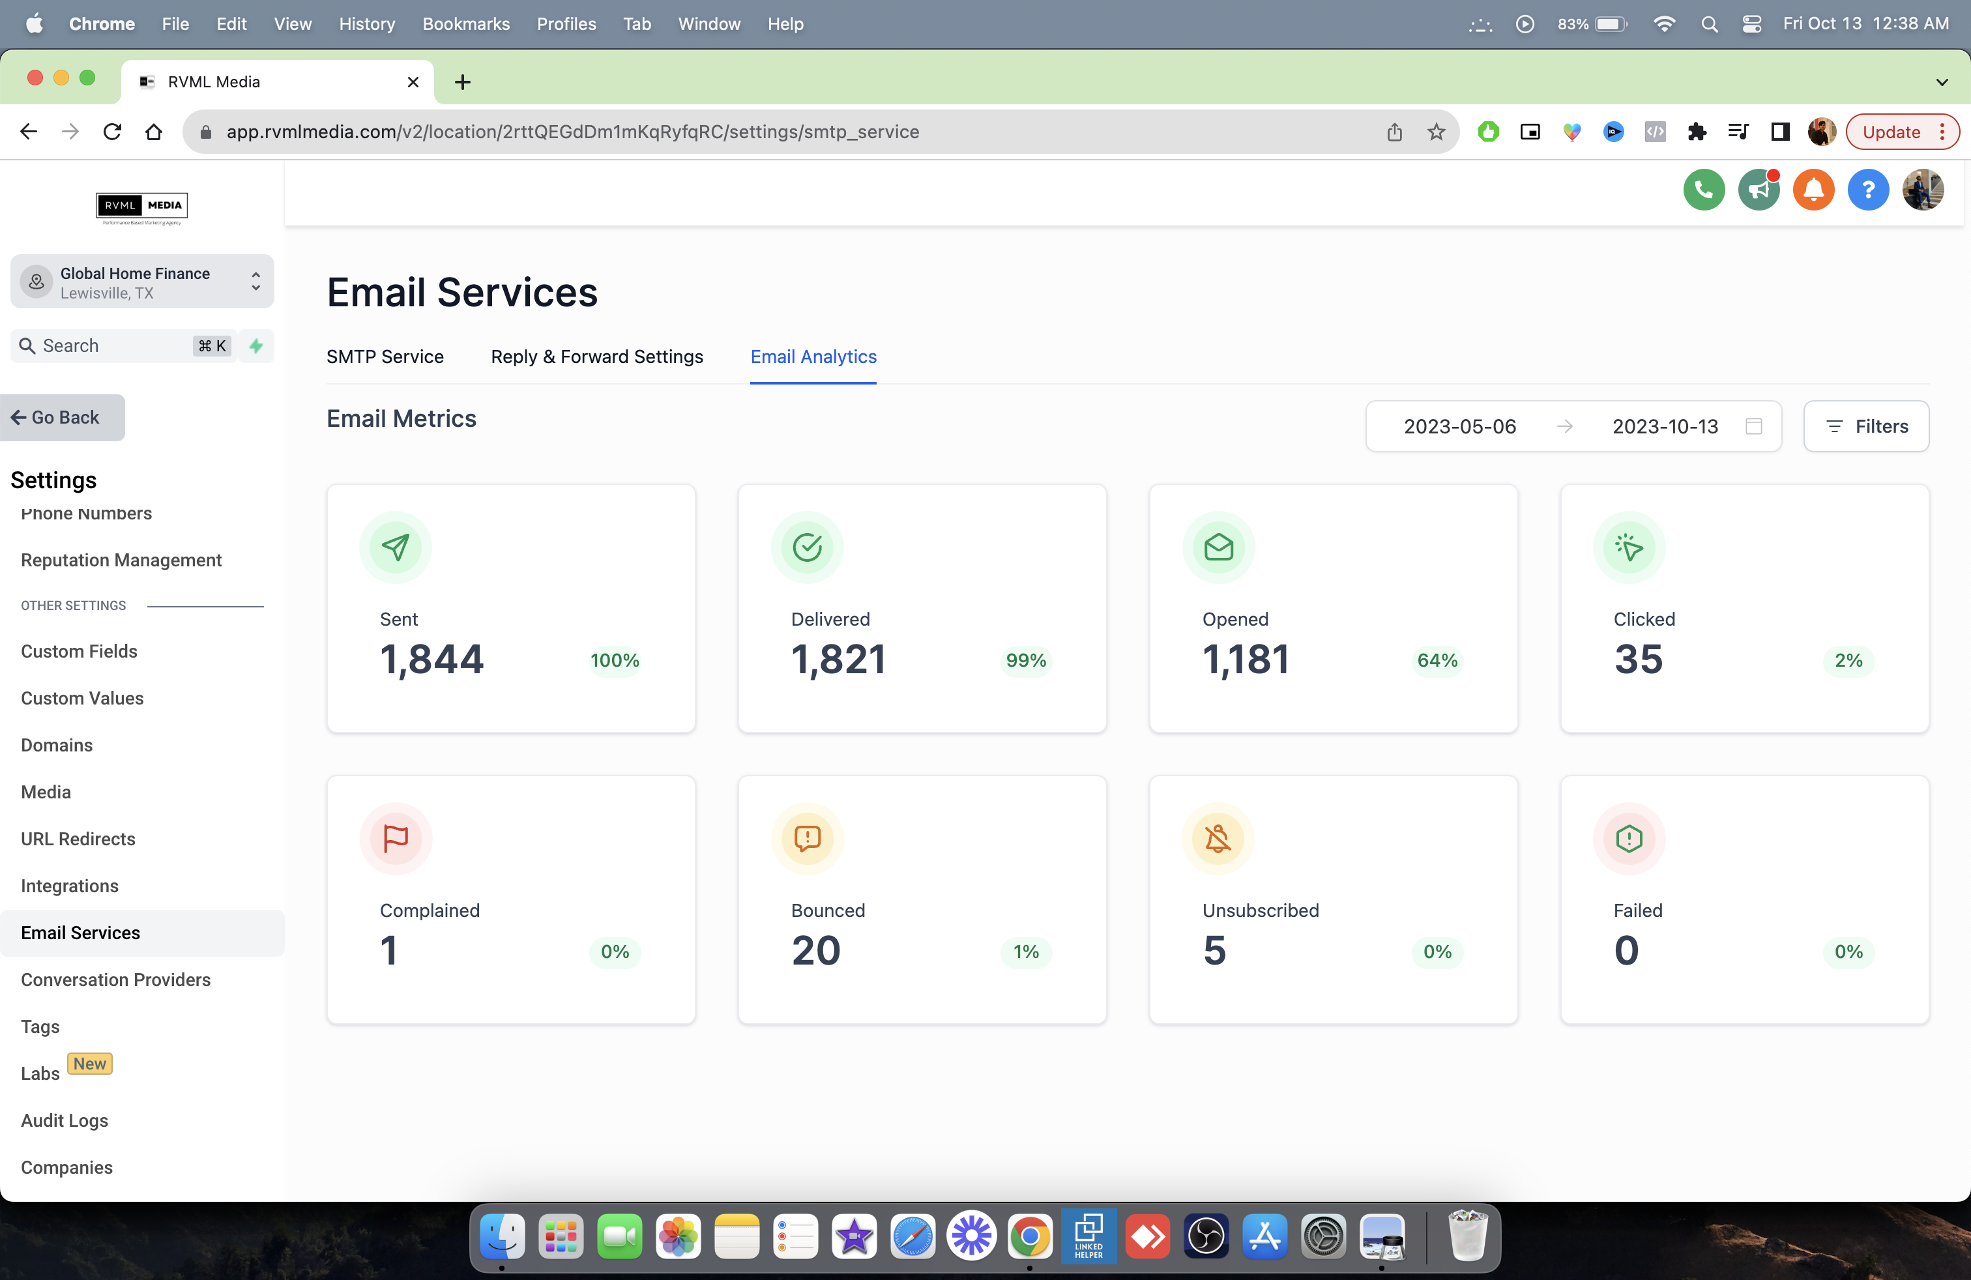
Task: Open Integrations settings
Action: pyautogui.click(x=70, y=886)
